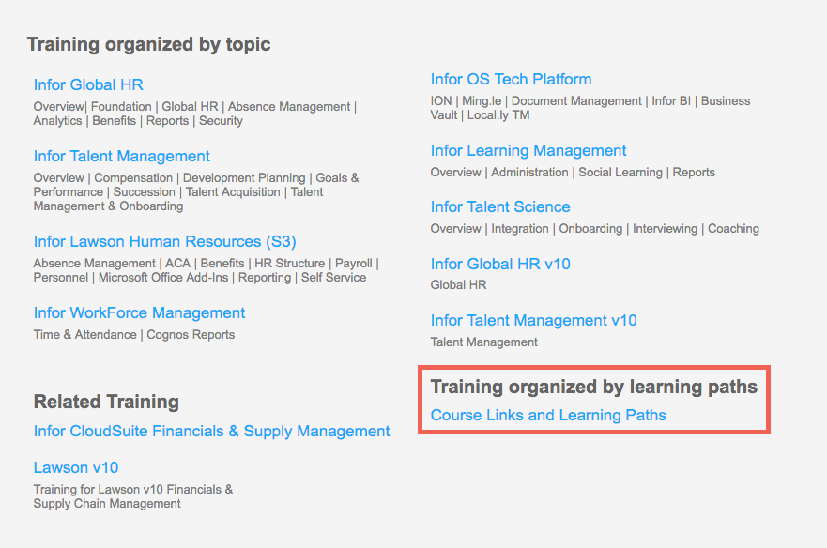Select Infor Talent Science heading
Screen dimensions: 827x548
[500, 206]
